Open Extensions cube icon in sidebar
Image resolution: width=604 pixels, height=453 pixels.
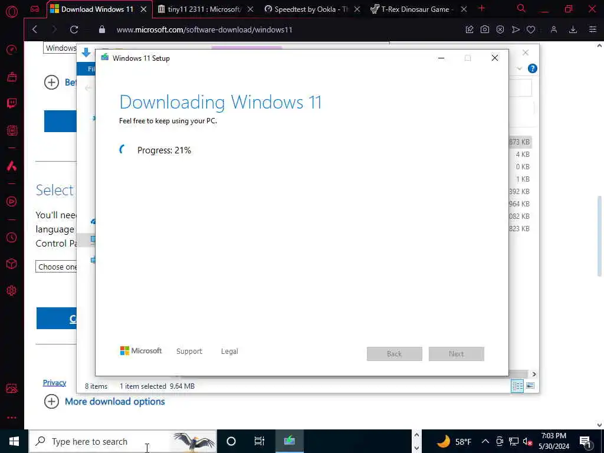[12, 264]
